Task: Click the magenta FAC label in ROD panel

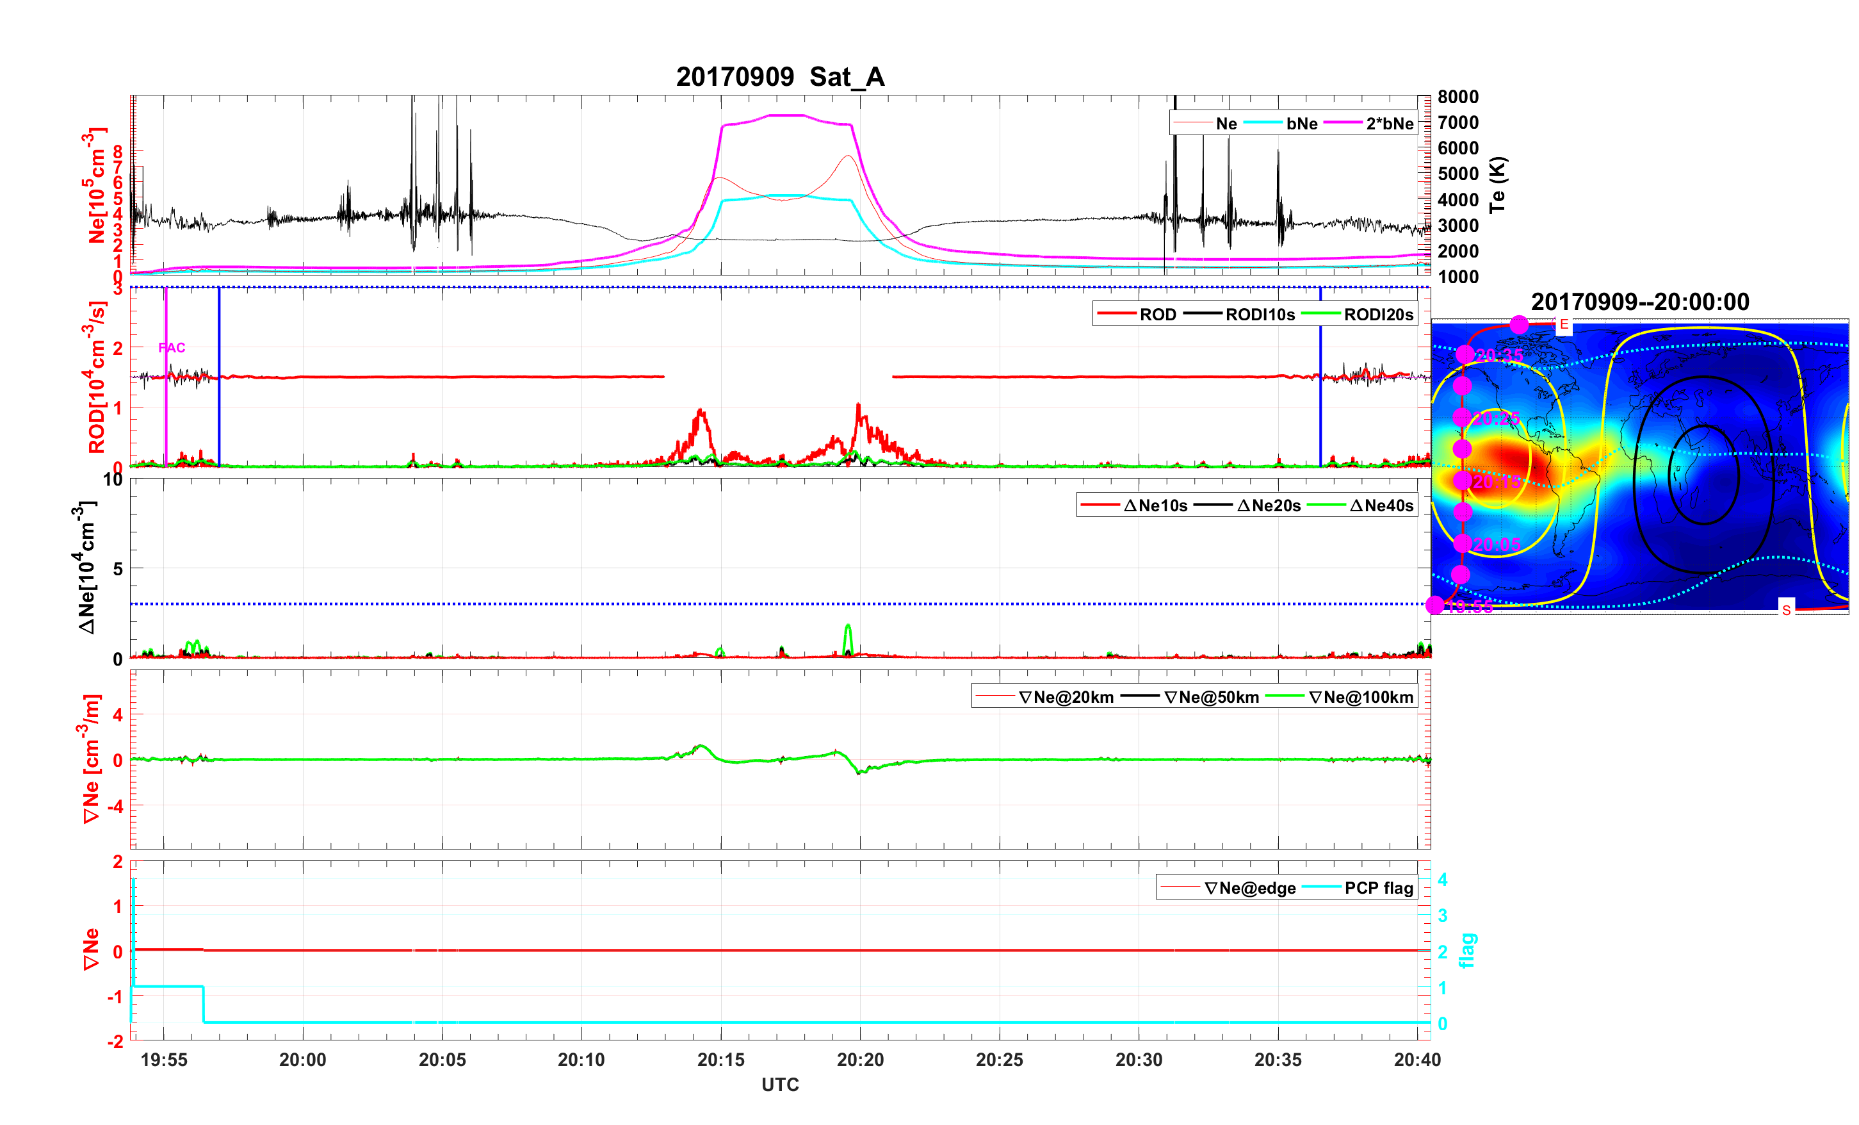Action: (171, 347)
